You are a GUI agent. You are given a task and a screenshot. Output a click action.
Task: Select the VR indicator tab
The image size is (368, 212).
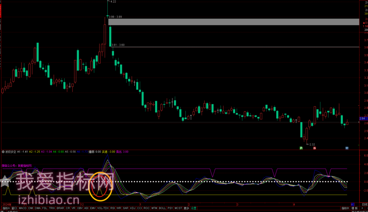(73, 208)
